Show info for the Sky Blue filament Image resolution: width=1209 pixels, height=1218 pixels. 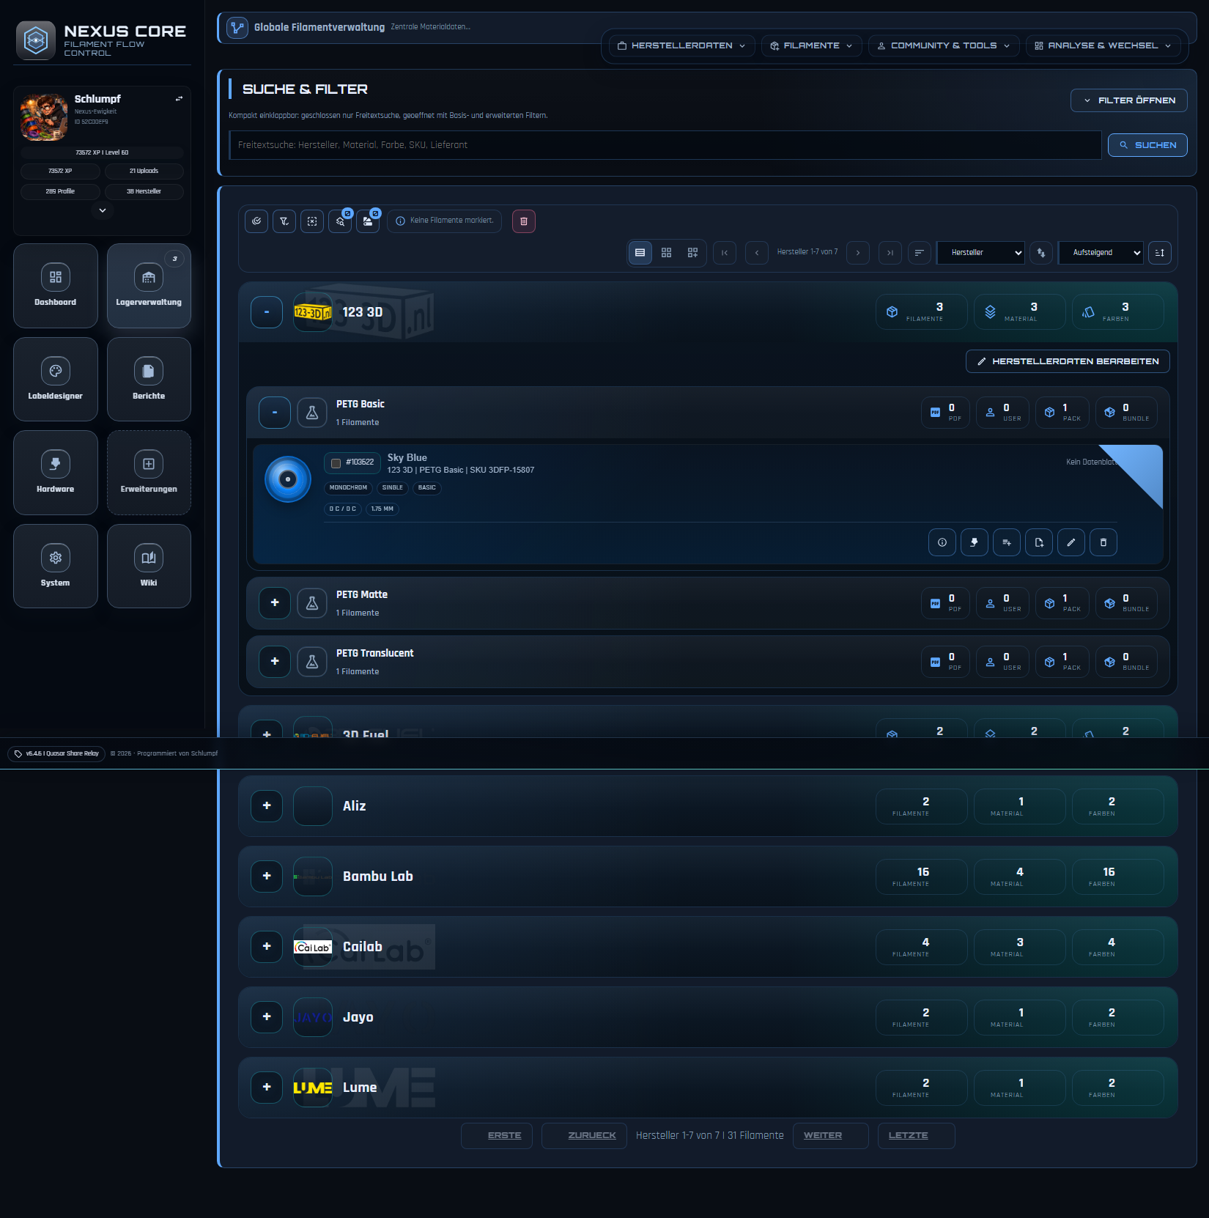click(x=942, y=542)
